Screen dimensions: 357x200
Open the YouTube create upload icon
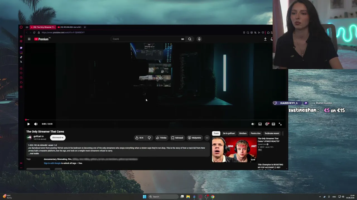tap(265, 39)
